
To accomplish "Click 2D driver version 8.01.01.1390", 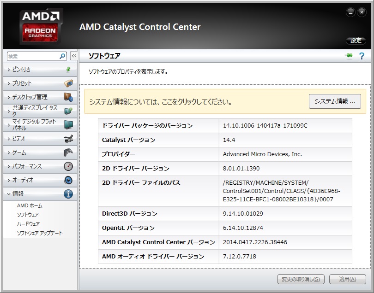I will click(x=241, y=169).
